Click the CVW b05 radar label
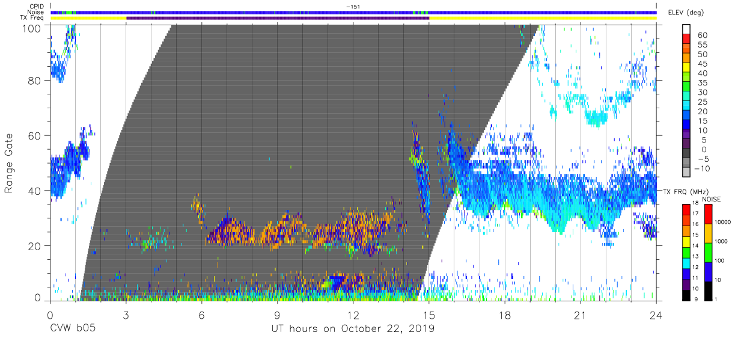Screen dimensions: 738x341 (72, 329)
